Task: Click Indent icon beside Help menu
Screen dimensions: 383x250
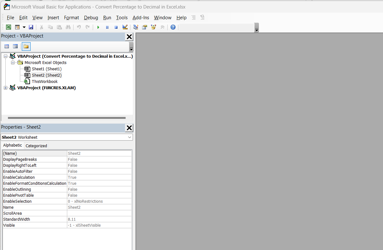Action: tap(194, 18)
